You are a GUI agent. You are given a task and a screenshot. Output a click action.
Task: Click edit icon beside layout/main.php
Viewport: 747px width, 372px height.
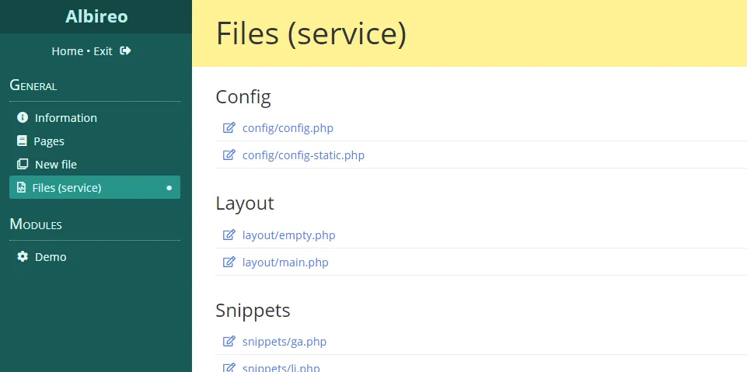coord(229,262)
